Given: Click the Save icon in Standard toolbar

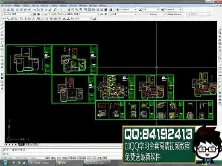Looking at the screenshot, I should [x=12, y=9].
